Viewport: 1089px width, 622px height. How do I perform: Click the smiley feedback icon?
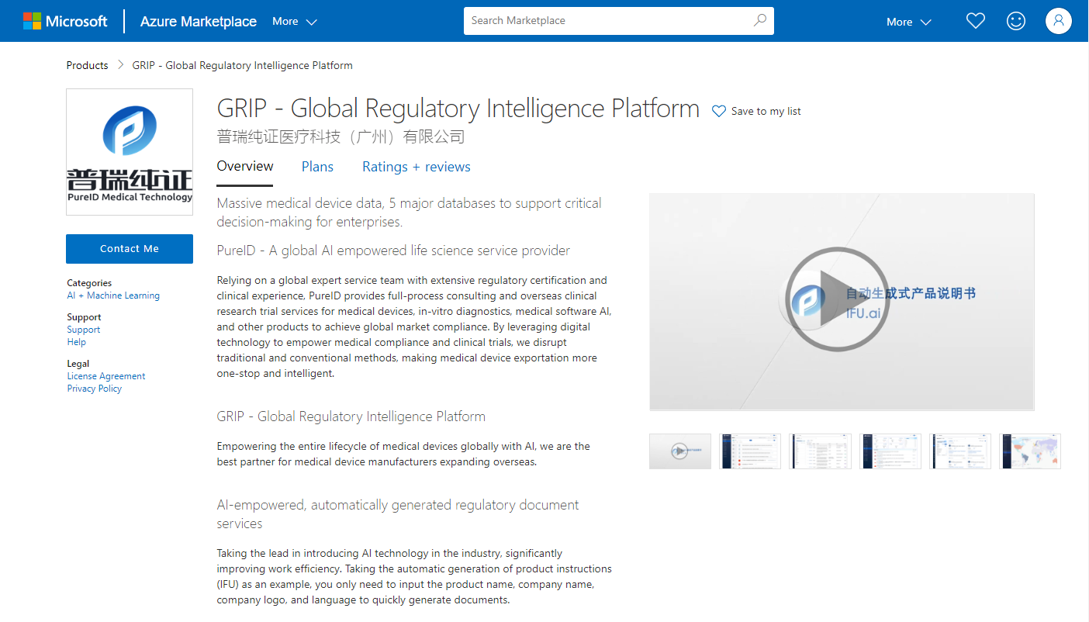[1016, 21]
